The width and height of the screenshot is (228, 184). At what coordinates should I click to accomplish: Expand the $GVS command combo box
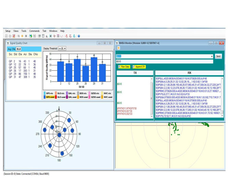pos(212,56)
